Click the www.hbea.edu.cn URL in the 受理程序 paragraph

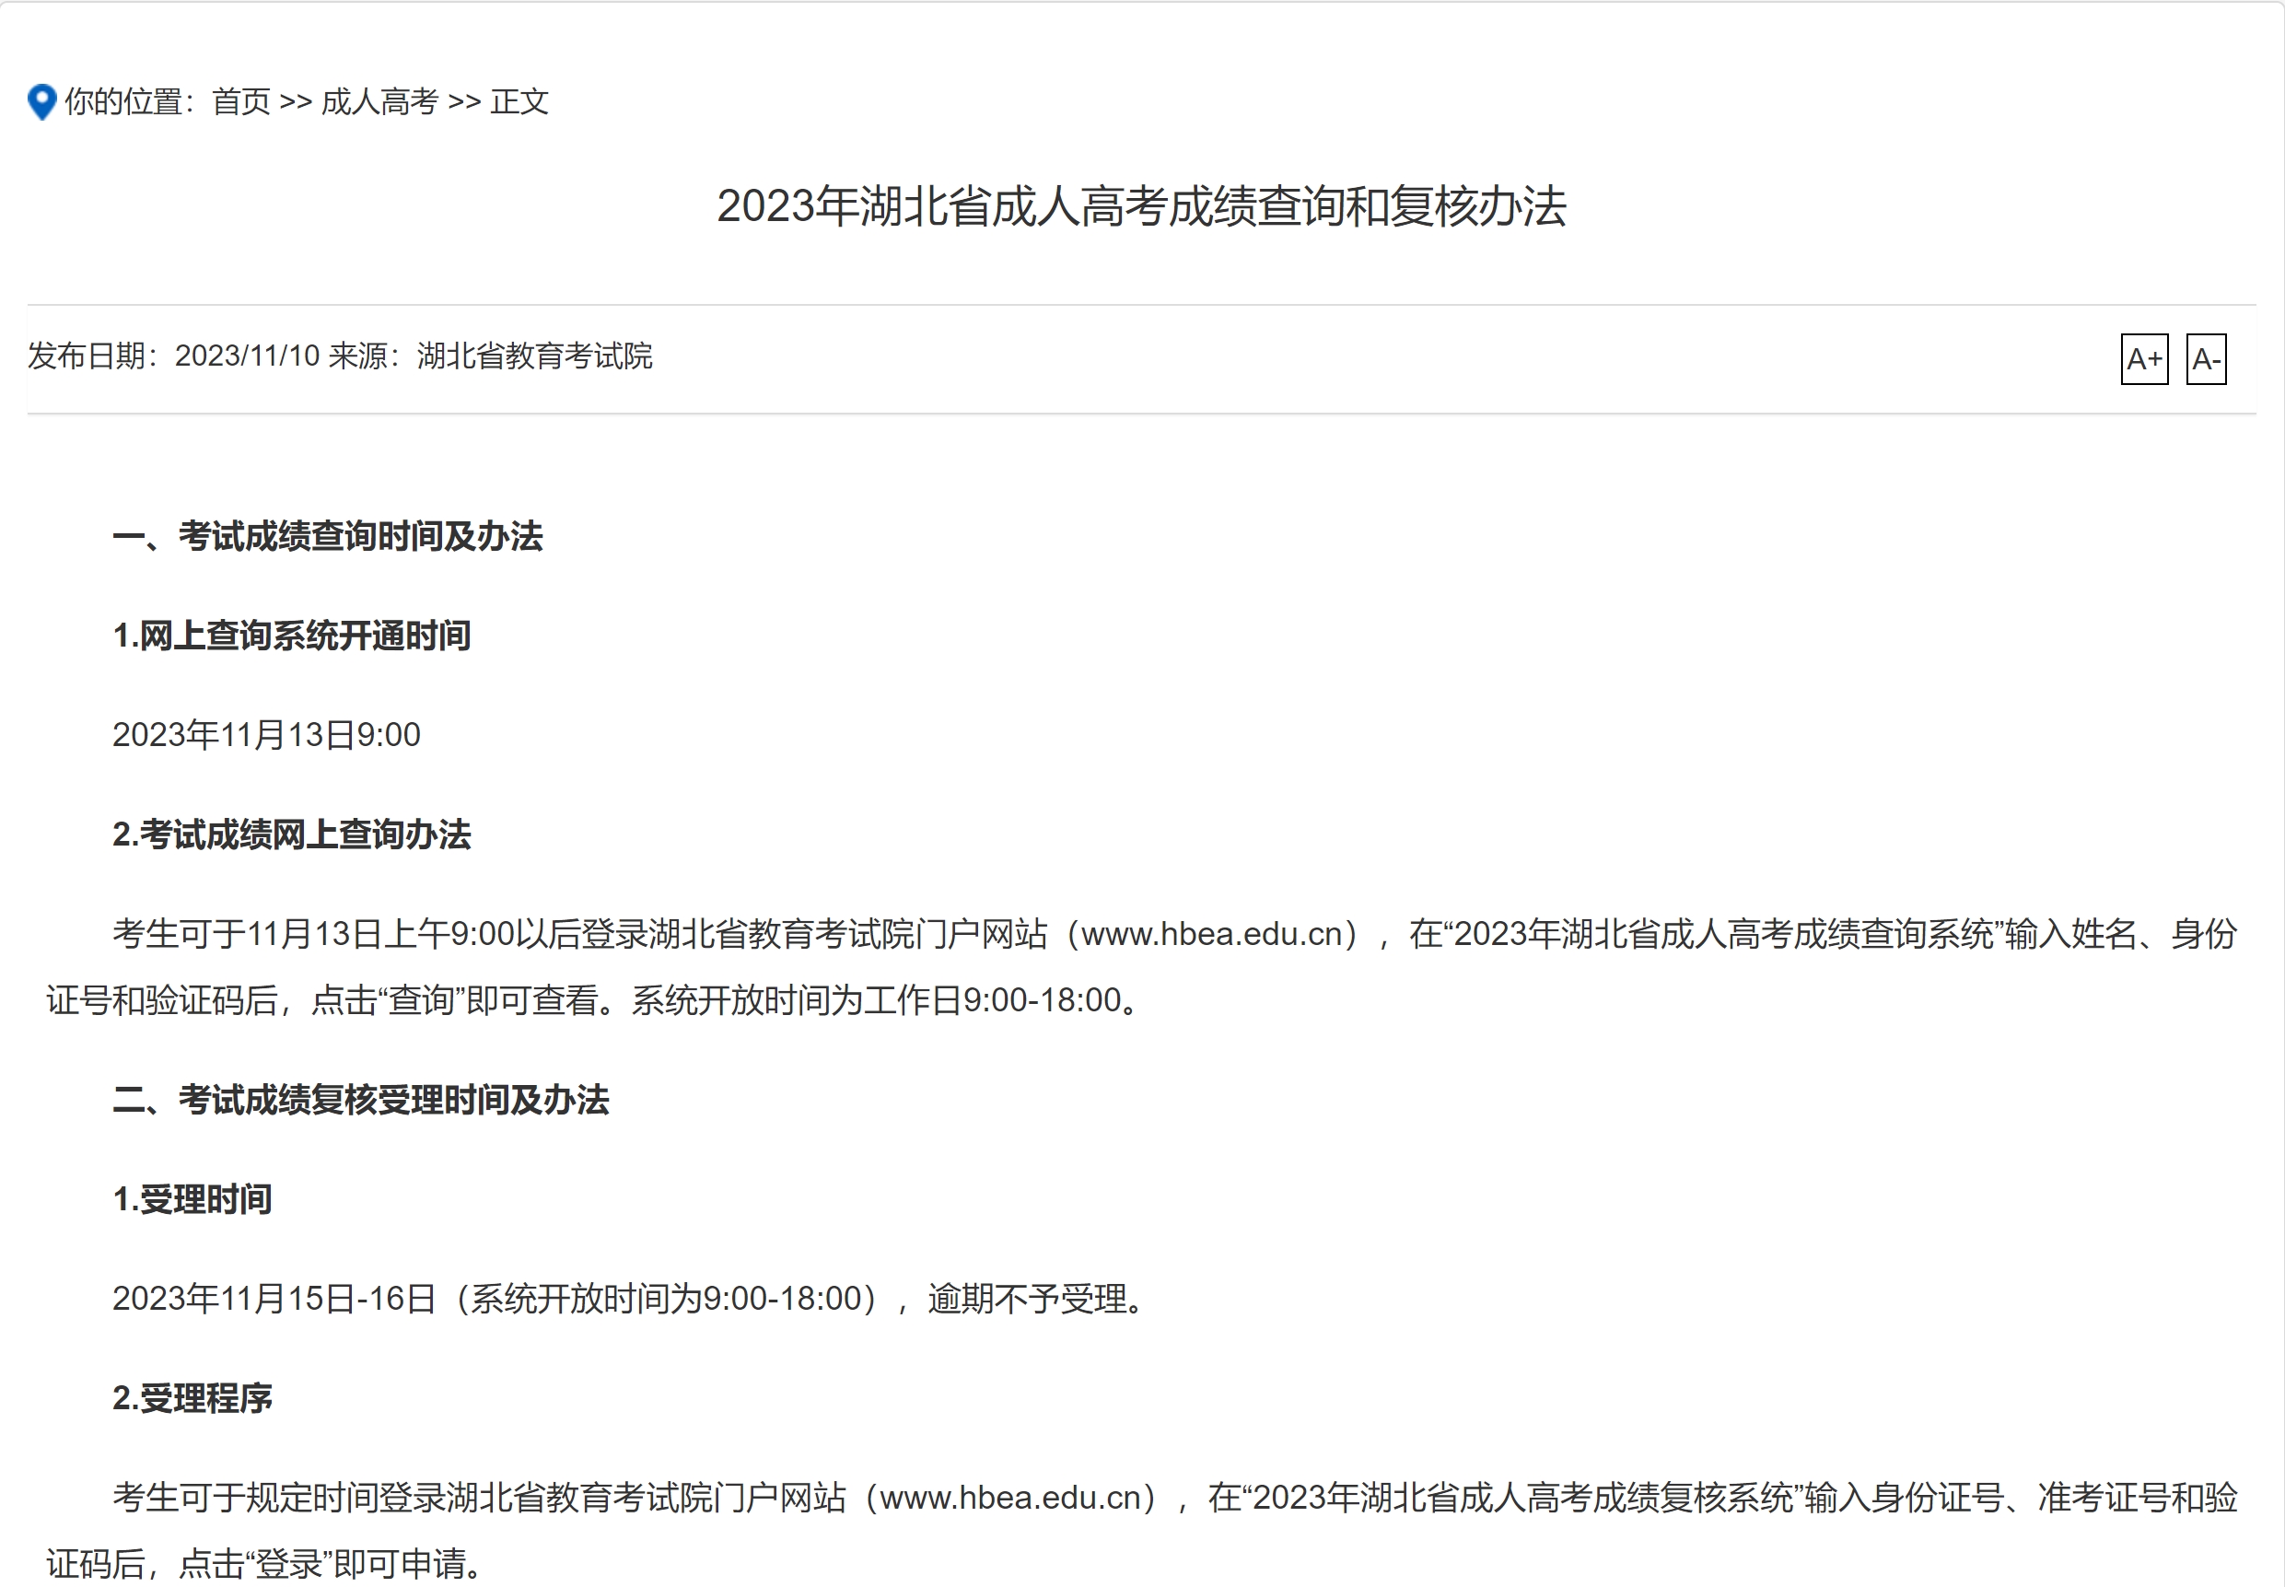click(x=1010, y=1499)
